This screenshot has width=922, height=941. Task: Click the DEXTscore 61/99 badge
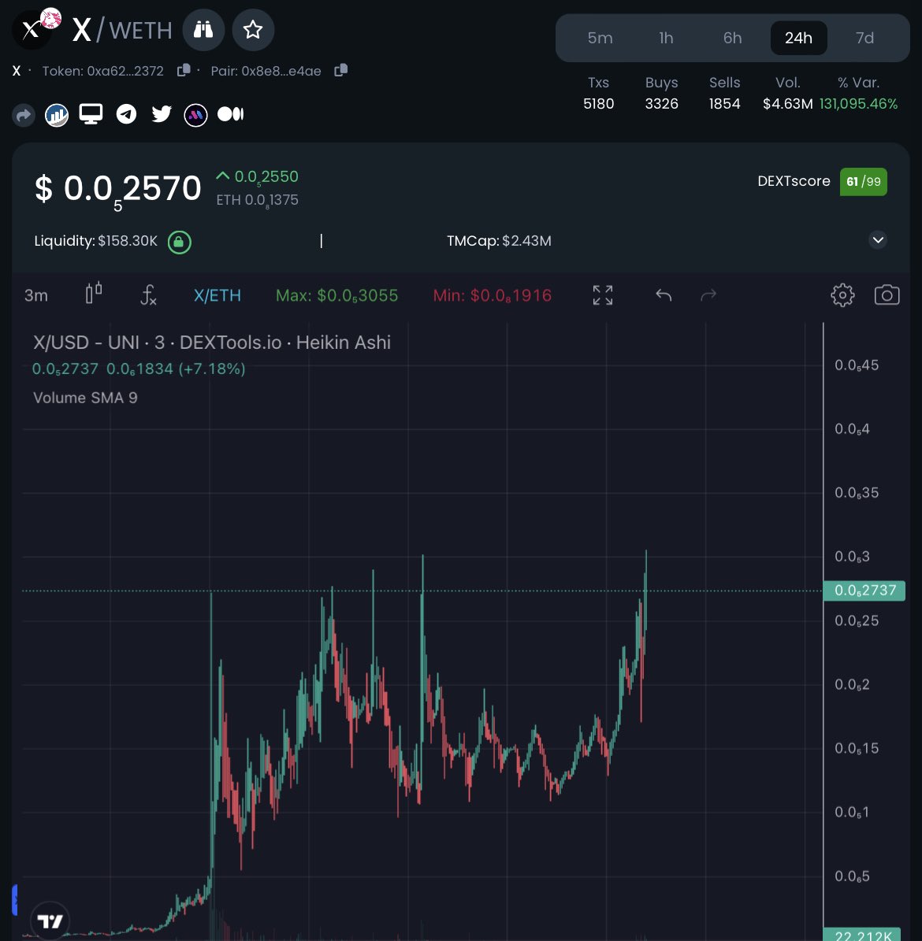click(863, 181)
